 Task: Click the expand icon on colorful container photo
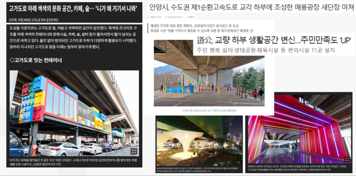click(x=134, y=151)
